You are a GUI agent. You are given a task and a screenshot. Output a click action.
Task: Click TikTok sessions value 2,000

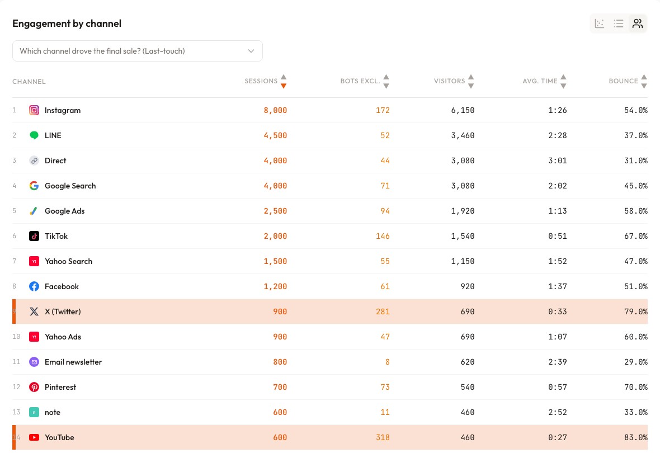pyautogui.click(x=275, y=236)
